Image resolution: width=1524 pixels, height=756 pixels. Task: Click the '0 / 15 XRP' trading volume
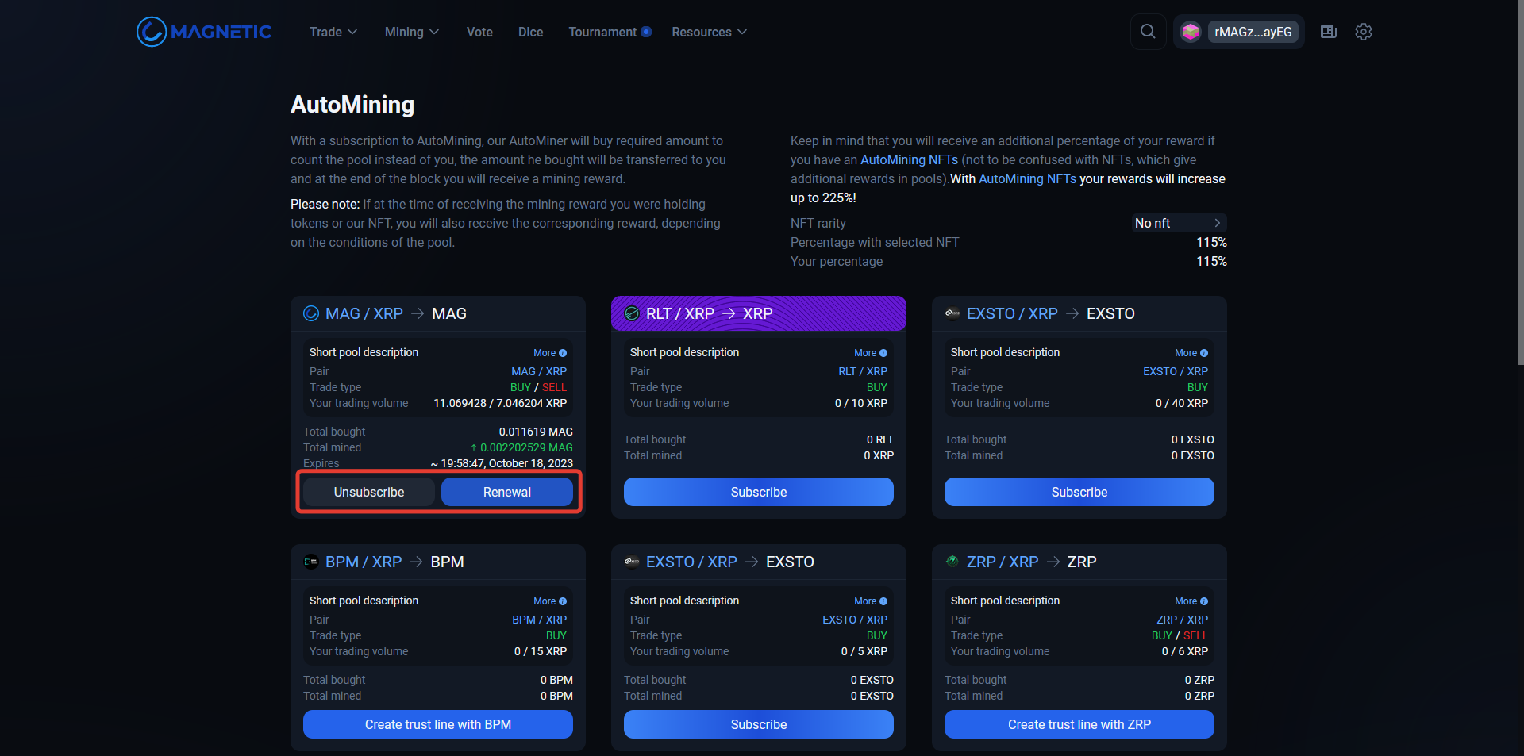(541, 651)
